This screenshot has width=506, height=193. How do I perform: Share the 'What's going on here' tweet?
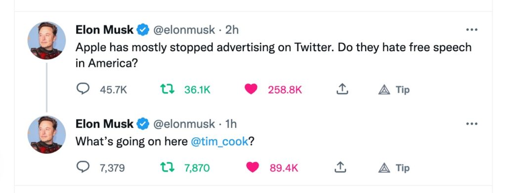click(341, 167)
